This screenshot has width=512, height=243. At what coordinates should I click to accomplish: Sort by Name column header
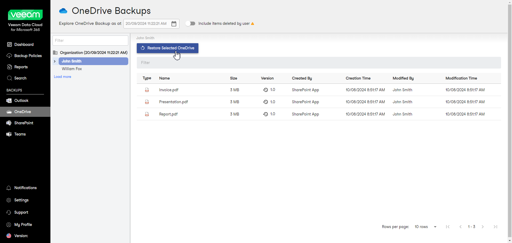[165, 78]
